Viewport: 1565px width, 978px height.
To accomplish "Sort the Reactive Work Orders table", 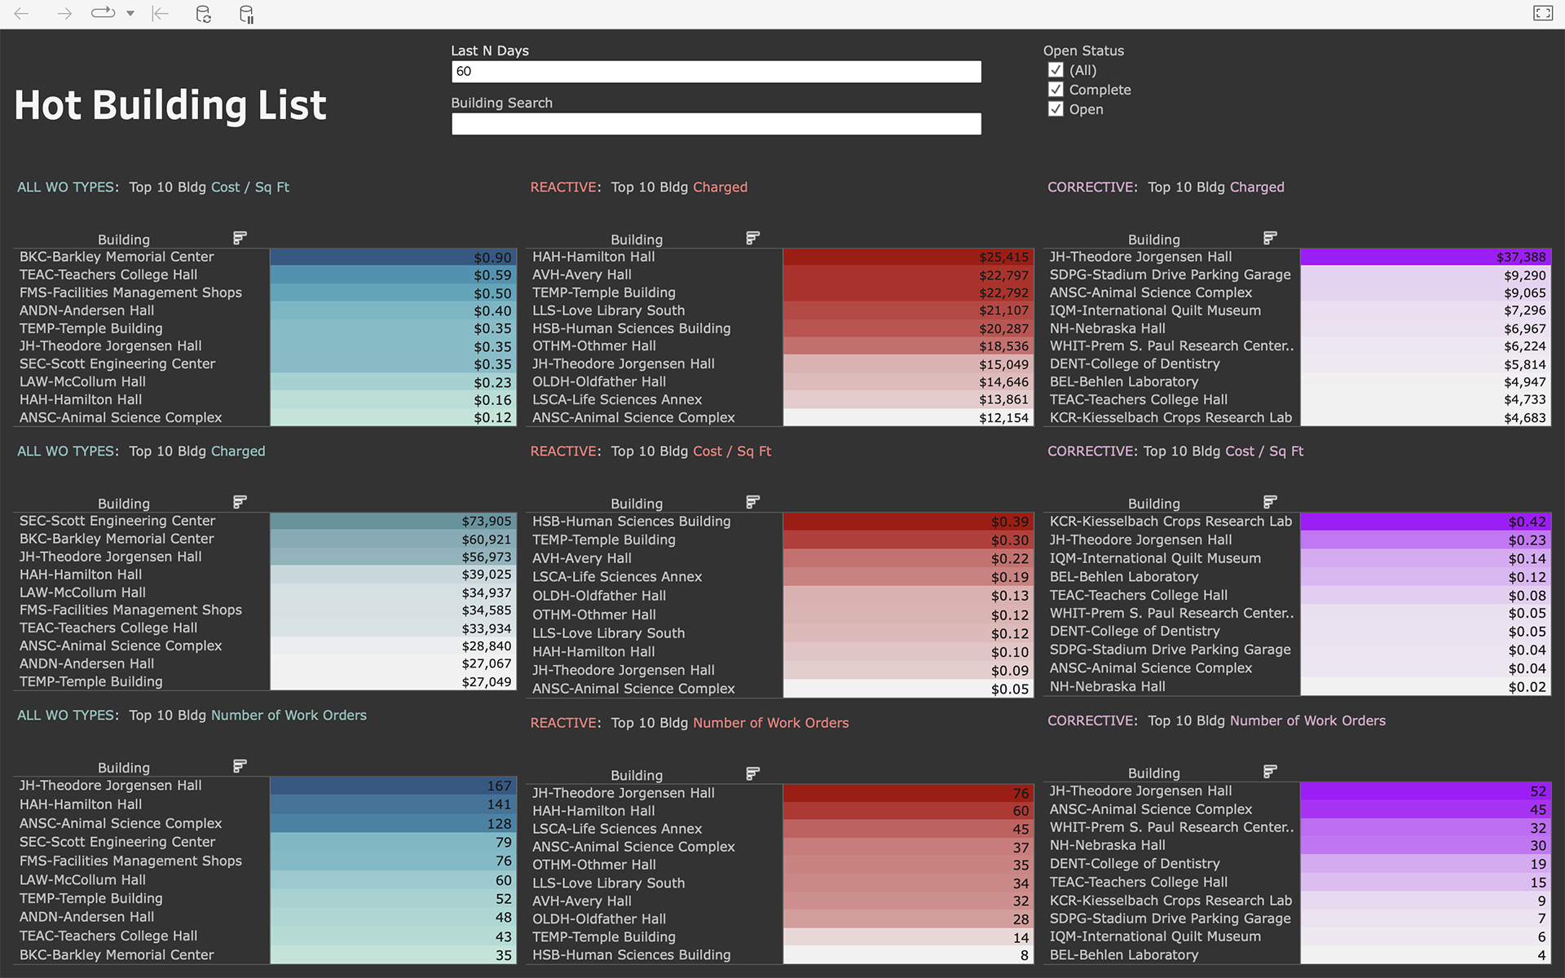I will (x=752, y=773).
